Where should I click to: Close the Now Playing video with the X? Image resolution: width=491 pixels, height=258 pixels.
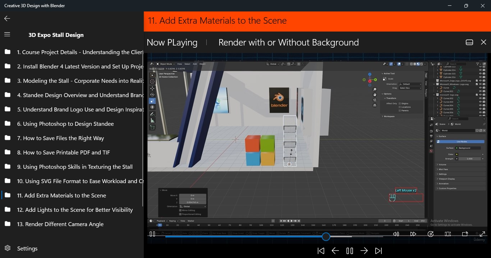(483, 42)
